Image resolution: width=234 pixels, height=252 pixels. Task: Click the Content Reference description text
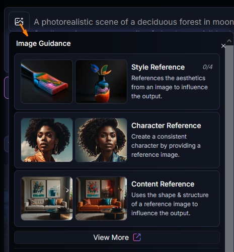click(x=170, y=204)
